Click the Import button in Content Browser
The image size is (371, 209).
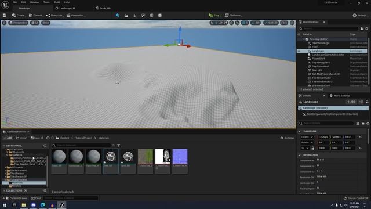click(21, 138)
